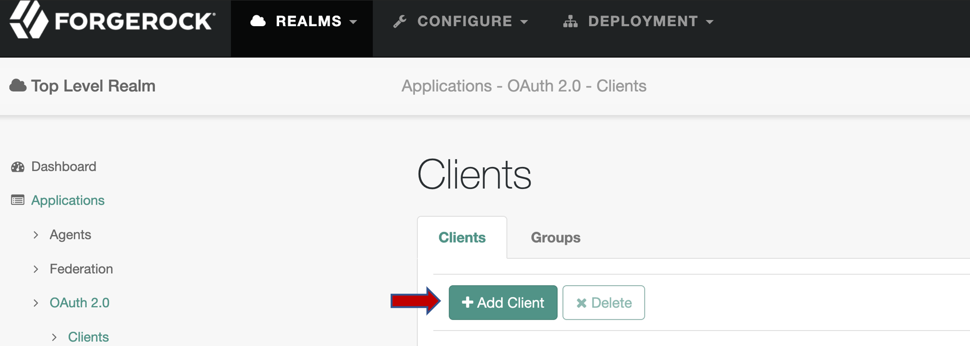Open the Applications sidebar link
This screenshot has height=346, width=970.
(68, 200)
